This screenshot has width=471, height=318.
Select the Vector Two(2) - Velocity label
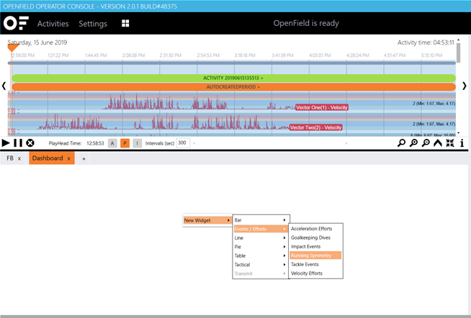315,127
